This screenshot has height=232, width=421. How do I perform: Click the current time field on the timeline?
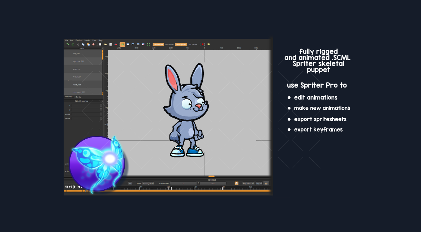coord(183,184)
